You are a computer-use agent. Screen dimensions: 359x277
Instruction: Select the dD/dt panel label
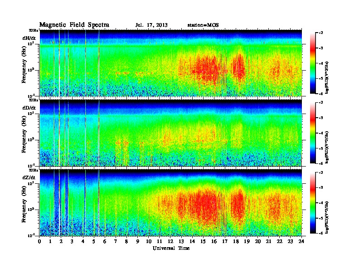tap(29, 108)
